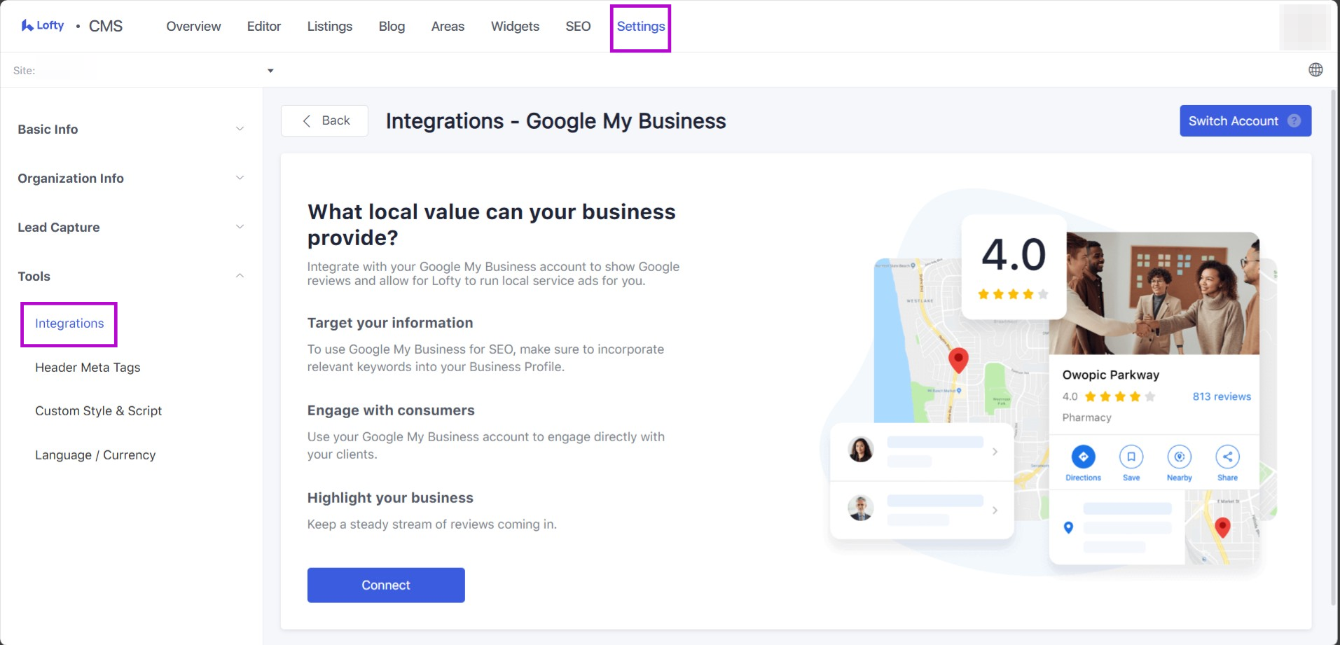Click the Switch Account help question icon
Screen dimensions: 1340x645
pyautogui.click(x=1294, y=121)
